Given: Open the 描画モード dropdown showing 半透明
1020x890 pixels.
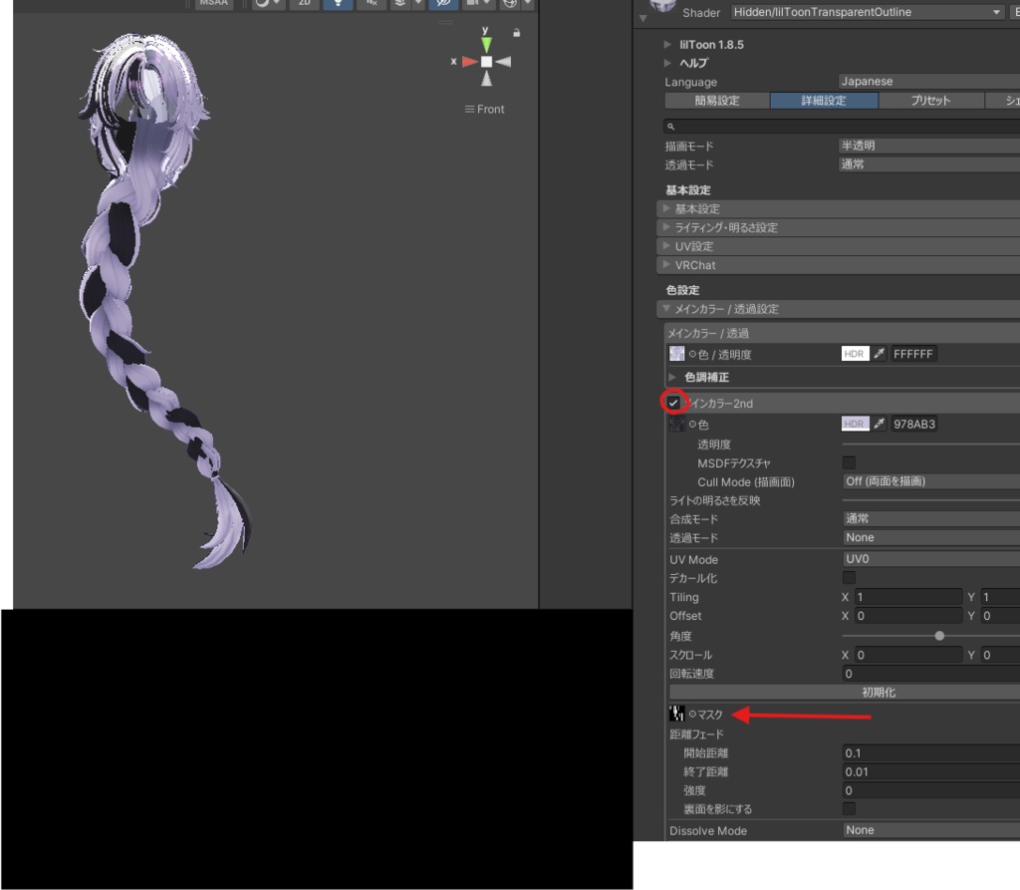Looking at the screenshot, I should coord(929,146).
